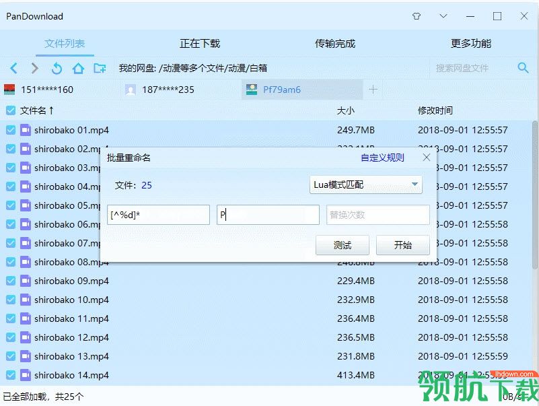539x406 pixels.
Task: Click avatar of account 187*****235
Action: tap(131, 90)
